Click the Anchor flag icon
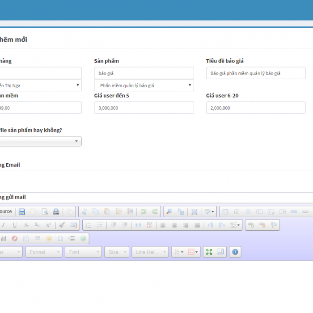The width and height of the screenshot is (313, 313). pos(274,225)
